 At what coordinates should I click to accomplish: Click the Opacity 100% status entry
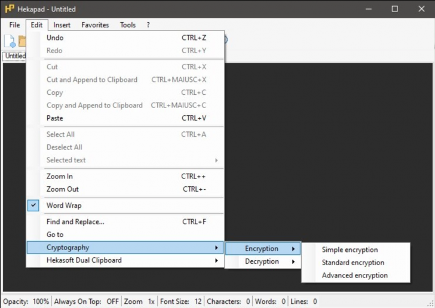[26, 301]
